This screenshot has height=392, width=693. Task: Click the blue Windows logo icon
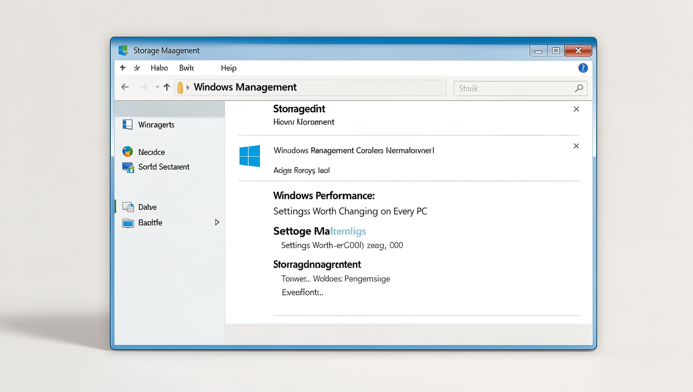(x=250, y=156)
